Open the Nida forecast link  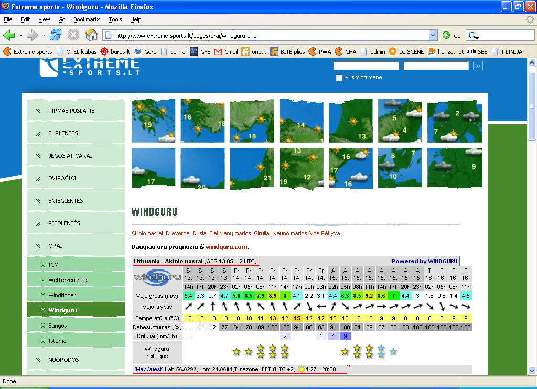[x=314, y=233]
